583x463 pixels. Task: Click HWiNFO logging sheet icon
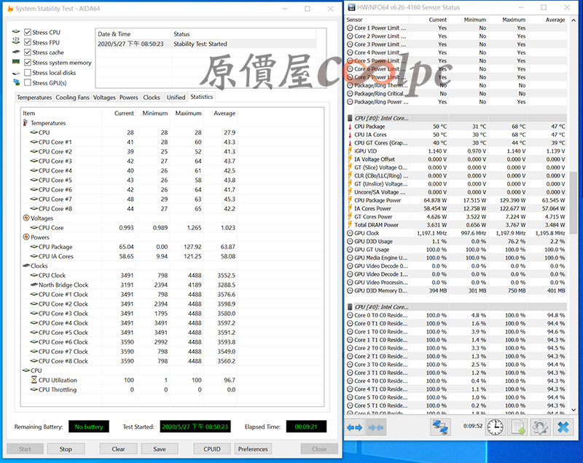pos(518,427)
